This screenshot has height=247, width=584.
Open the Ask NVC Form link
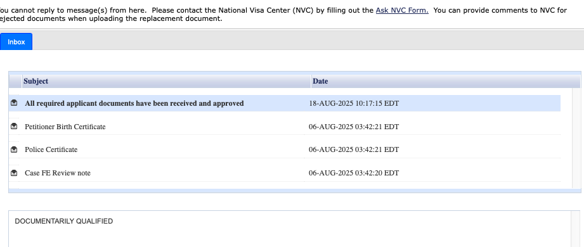coord(402,10)
